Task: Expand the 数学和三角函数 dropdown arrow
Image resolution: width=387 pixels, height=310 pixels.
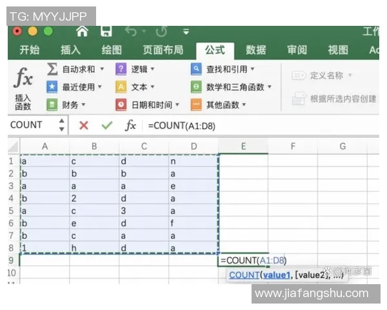Action: tap(270, 87)
